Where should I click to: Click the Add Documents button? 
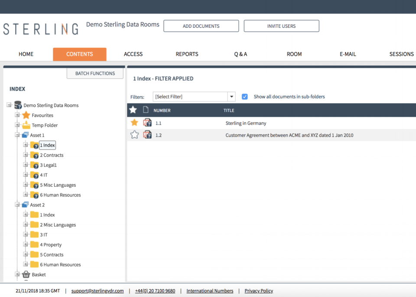coord(201,26)
